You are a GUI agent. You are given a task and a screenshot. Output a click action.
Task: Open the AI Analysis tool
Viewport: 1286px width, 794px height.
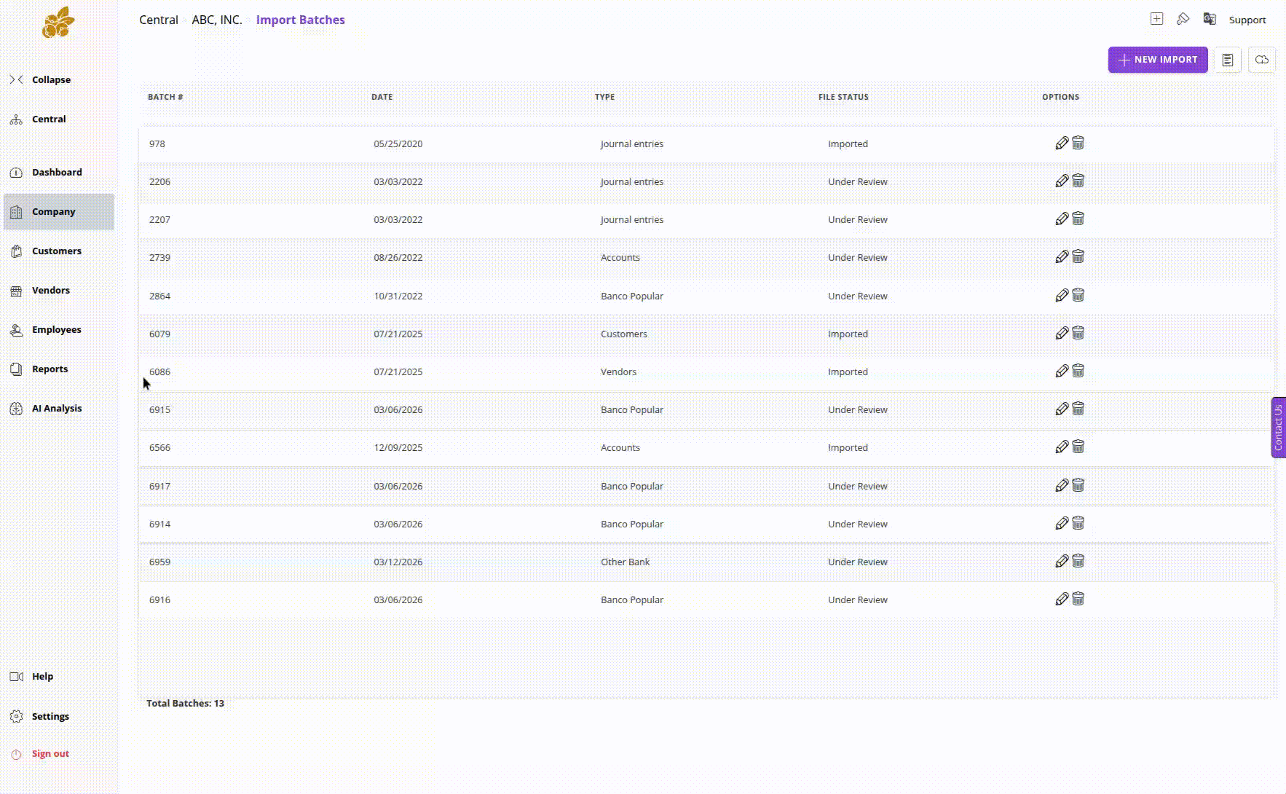tap(56, 408)
